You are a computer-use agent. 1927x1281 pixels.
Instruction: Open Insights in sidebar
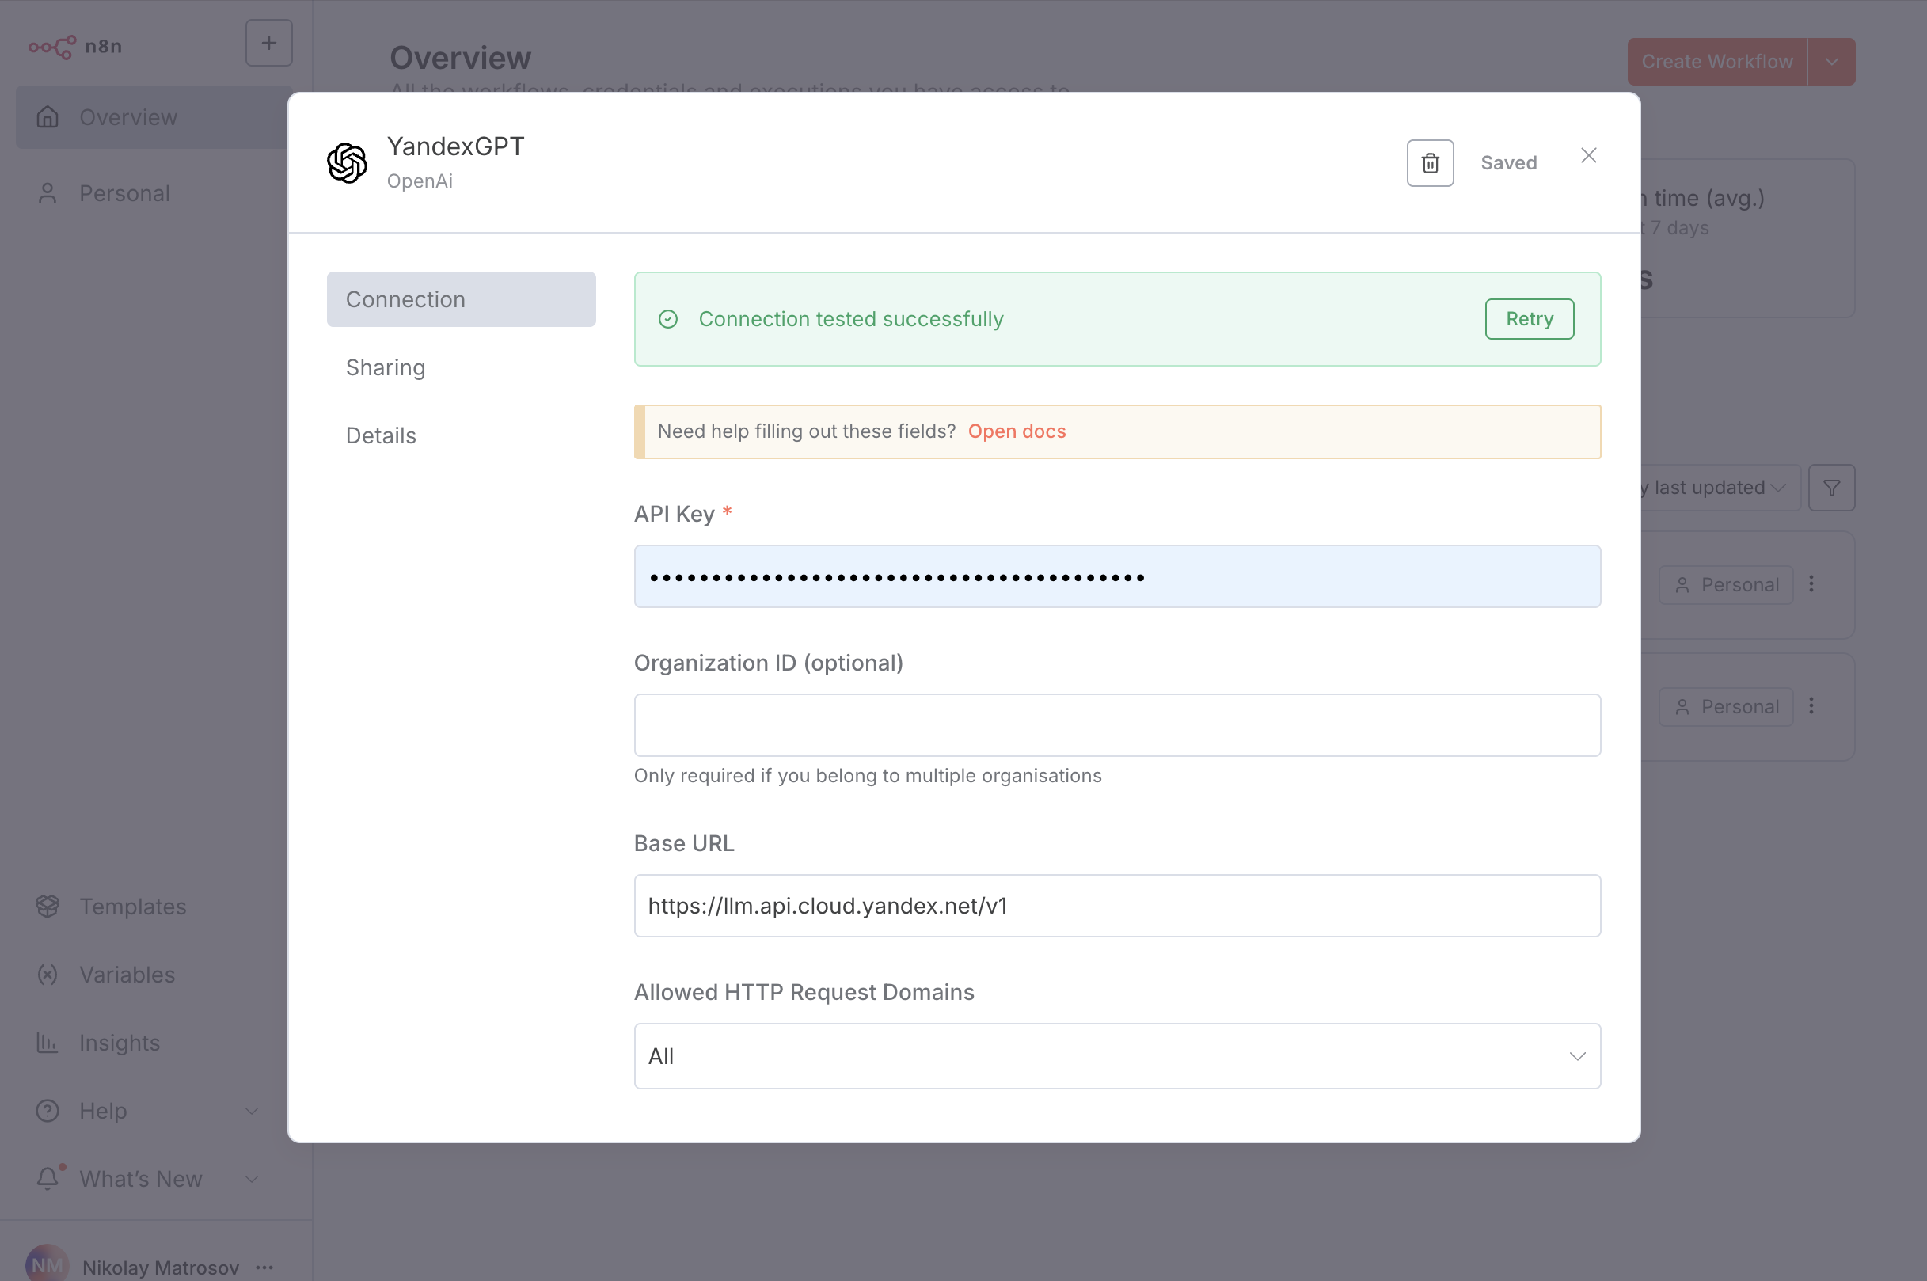(154, 1043)
